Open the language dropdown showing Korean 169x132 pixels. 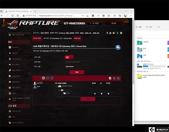[114, 23]
